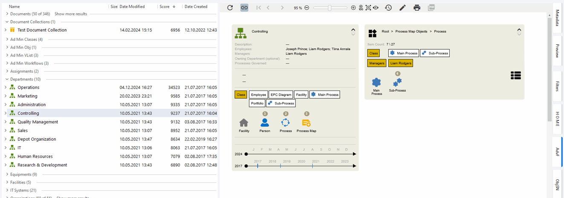Click Show more results link under Documents
Image resolution: width=564 pixels, height=198 pixels.
[71, 14]
